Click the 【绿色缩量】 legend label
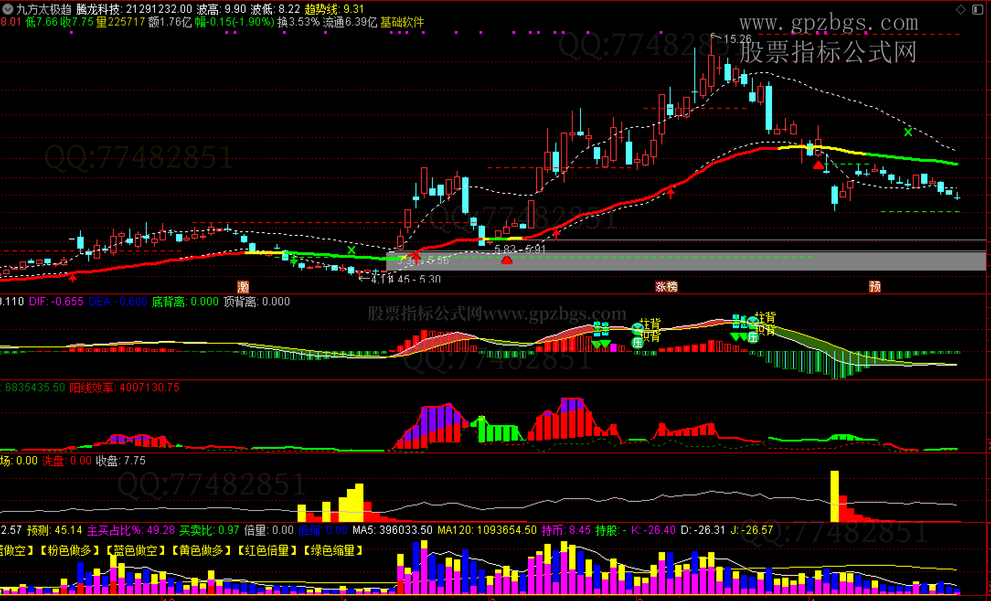Viewport: 991px width, 601px height. pos(333,550)
